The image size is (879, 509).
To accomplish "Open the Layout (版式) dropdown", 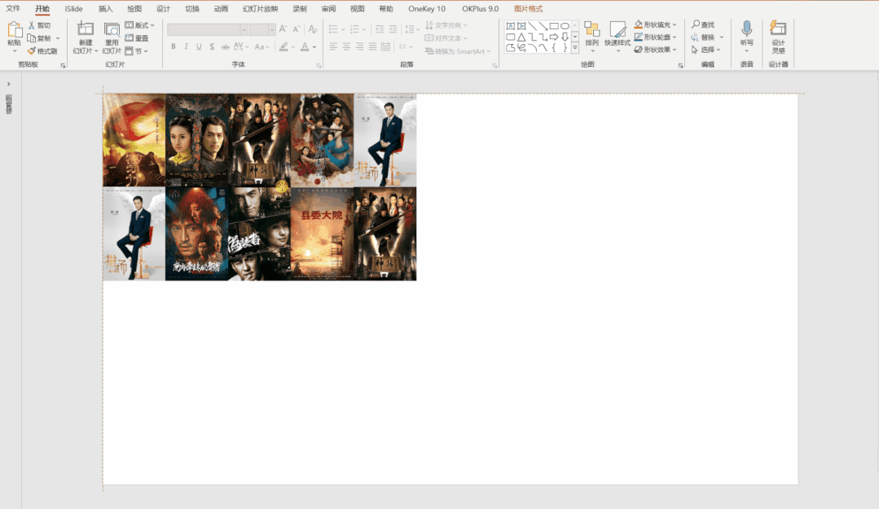I will (139, 25).
